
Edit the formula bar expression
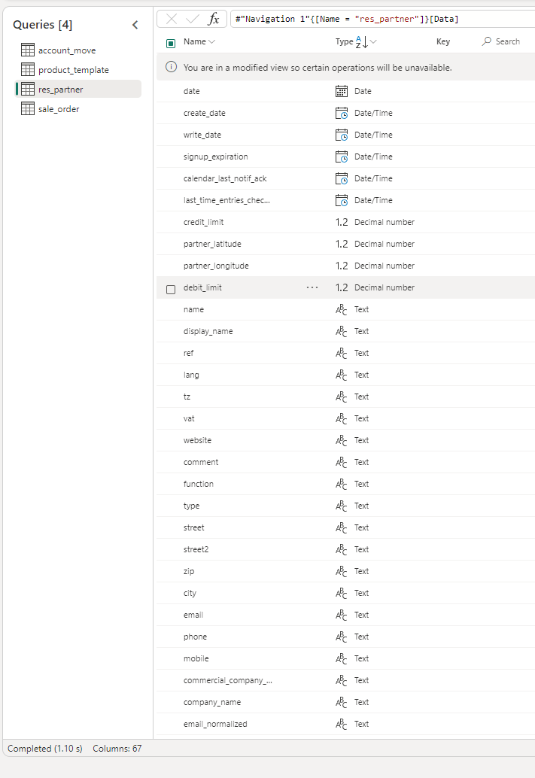[382, 19]
